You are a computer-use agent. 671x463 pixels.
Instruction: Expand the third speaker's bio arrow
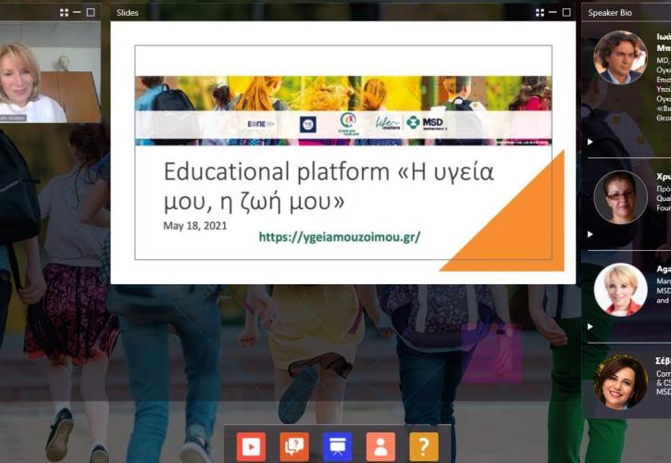pos(590,326)
